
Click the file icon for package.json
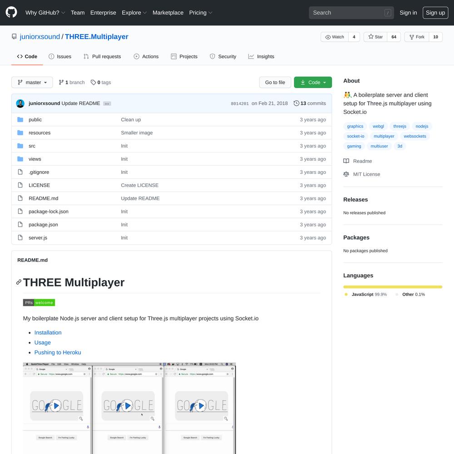pyautogui.click(x=20, y=224)
